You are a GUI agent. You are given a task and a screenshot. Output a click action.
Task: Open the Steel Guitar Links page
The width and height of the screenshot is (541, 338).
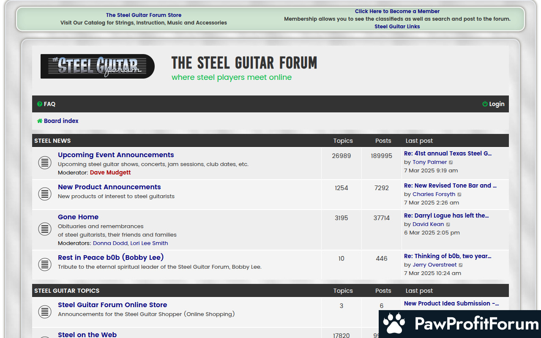tap(397, 26)
